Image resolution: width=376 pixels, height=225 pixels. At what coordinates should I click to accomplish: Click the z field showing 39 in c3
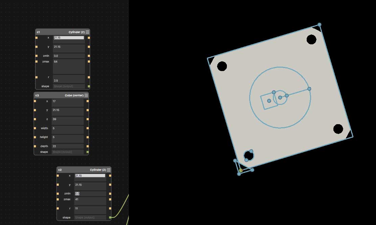click(68, 121)
